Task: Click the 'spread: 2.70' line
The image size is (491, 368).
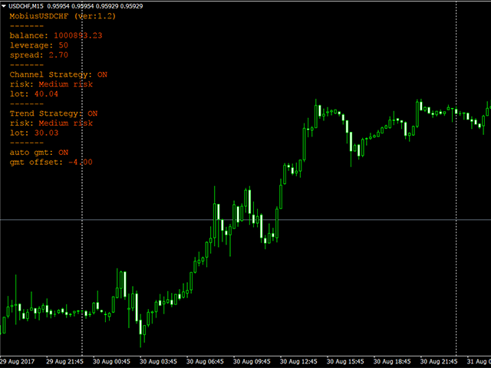Action: coord(39,55)
